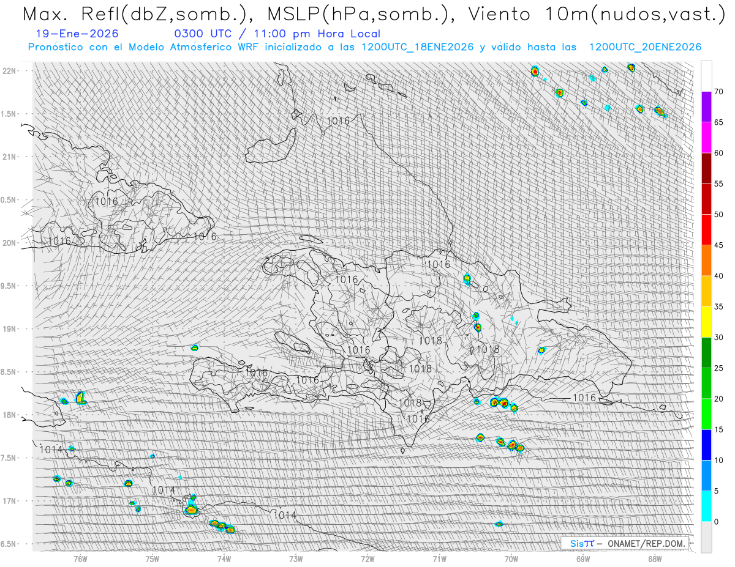Click the colorbar tick value '50'
Screen dimensions: 735x567
click(718, 215)
